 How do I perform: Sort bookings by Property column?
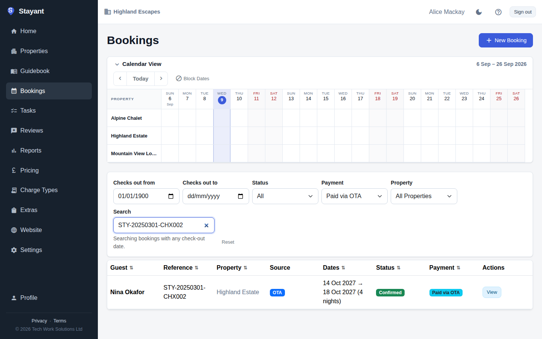232,268
